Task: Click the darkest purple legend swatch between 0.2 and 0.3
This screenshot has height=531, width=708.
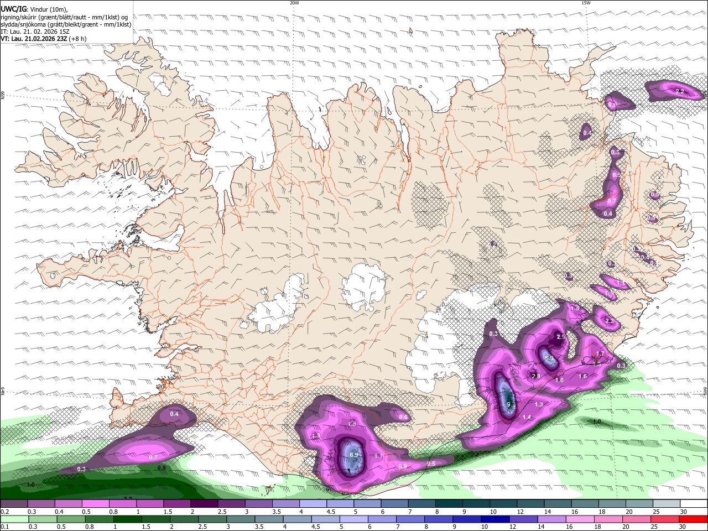Action: [14, 504]
